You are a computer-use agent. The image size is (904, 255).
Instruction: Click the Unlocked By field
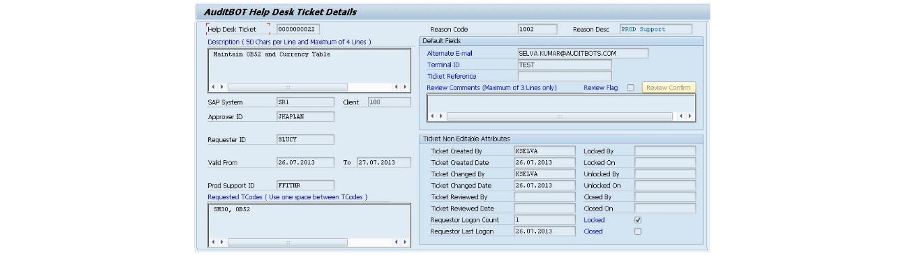(x=665, y=174)
